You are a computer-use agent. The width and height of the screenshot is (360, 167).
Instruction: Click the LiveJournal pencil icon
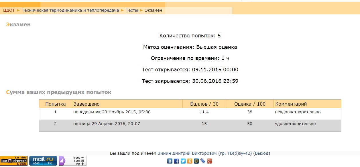click(203, 161)
